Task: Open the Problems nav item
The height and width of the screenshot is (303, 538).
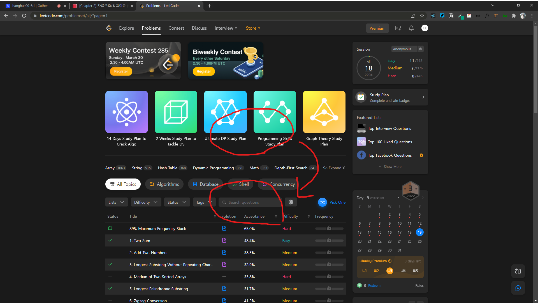Action: pyautogui.click(x=151, y=28)
